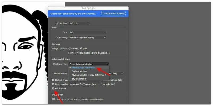
Task: Uncheck Use textPath element for Text on Path
Action: coord(54,84)
